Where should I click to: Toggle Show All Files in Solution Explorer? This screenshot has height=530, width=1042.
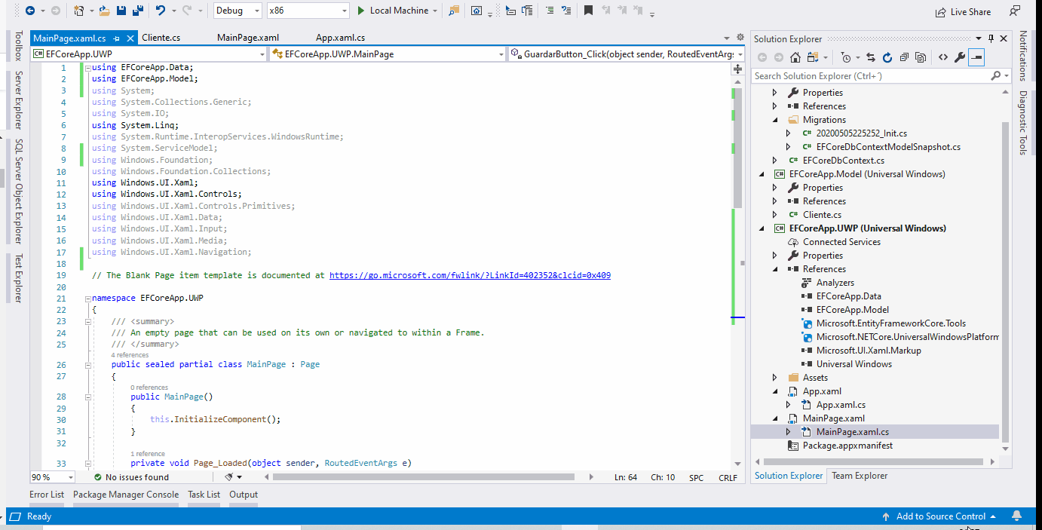pyautogui.click(x=921, y=57)
